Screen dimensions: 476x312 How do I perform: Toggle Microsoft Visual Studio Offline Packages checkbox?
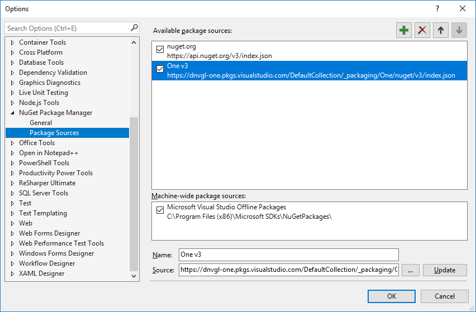161,211
